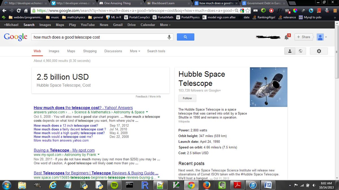Viewport: 339px width, 190px height.
Task: Open 'How much does a 13 inch telescope cost?'
Action: click(66, 126)
